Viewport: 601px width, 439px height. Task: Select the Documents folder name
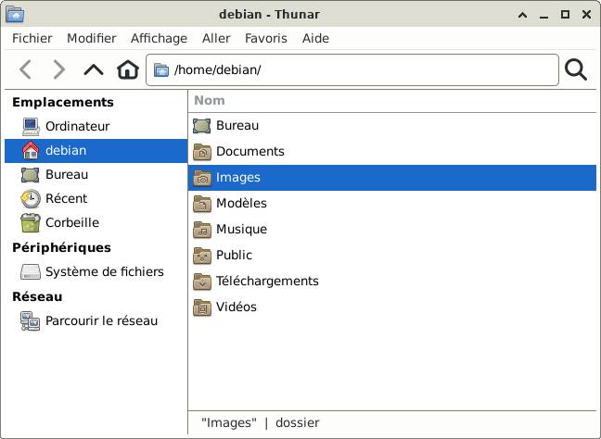[250, 152]
